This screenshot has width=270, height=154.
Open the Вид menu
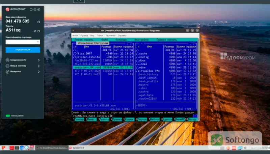pos(92,35)
